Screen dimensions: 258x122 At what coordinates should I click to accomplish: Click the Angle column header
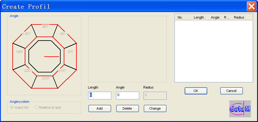214,17
